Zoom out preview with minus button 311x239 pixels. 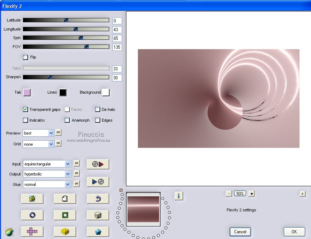pos(229,194)
